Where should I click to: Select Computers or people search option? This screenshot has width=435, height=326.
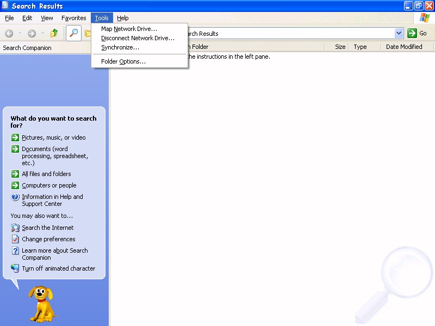click(49, 185)
